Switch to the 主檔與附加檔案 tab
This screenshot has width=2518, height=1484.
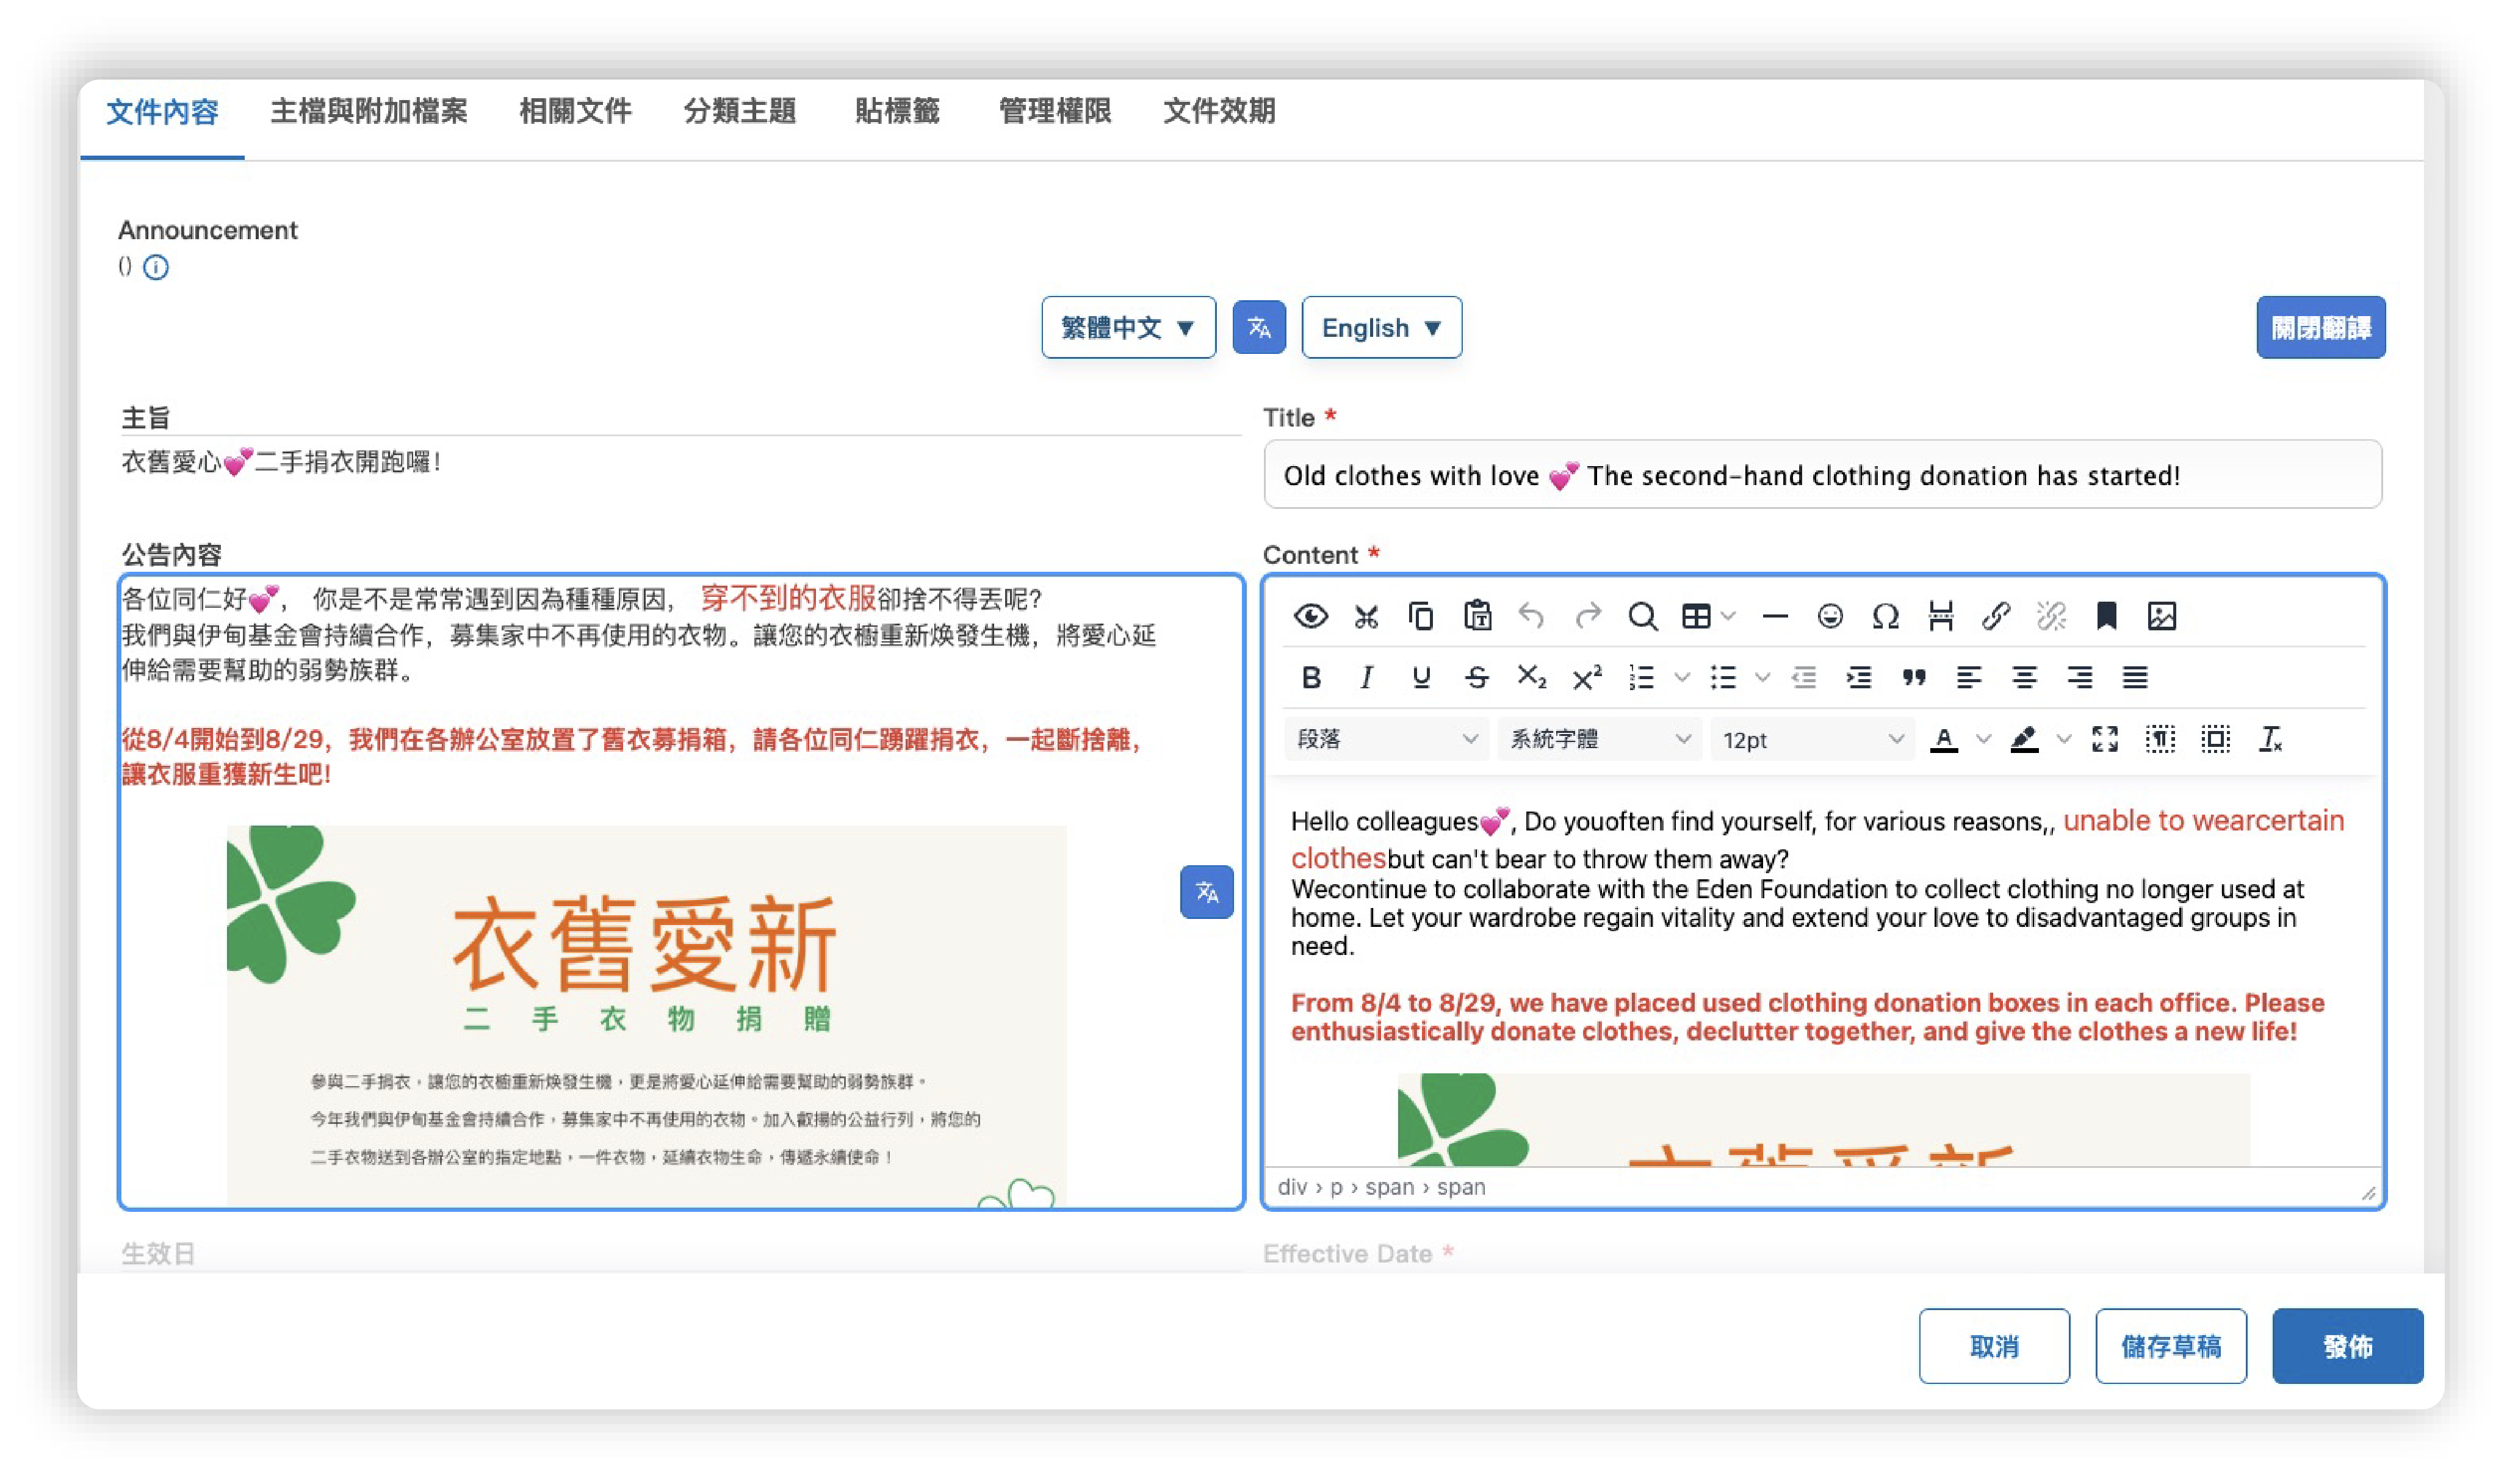369,111
